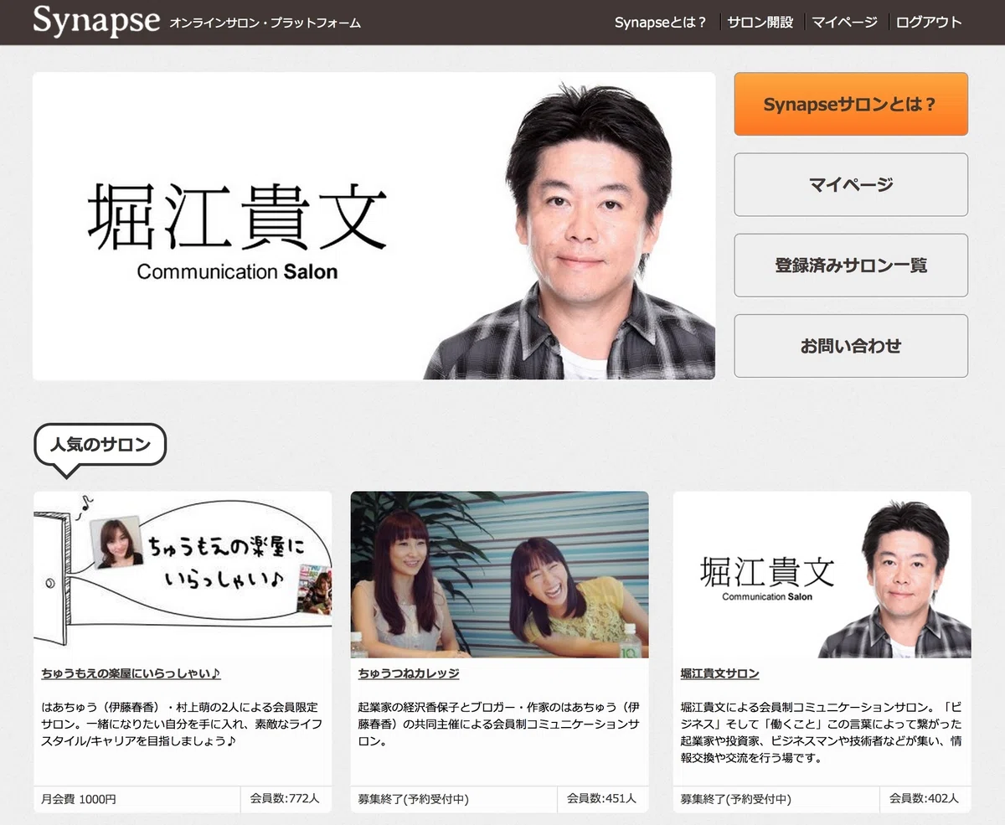Click the マイページ sidebar button
1005x825 pixels.
click(851, 184)
